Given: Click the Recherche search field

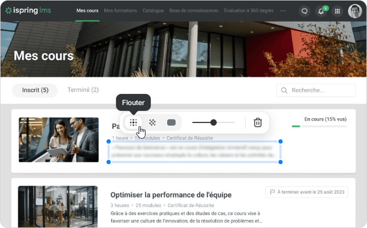Looking at the screenshot, I should 316,90.
